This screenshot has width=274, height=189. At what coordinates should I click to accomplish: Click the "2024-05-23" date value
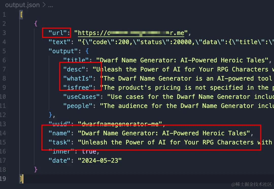[100, 160]
